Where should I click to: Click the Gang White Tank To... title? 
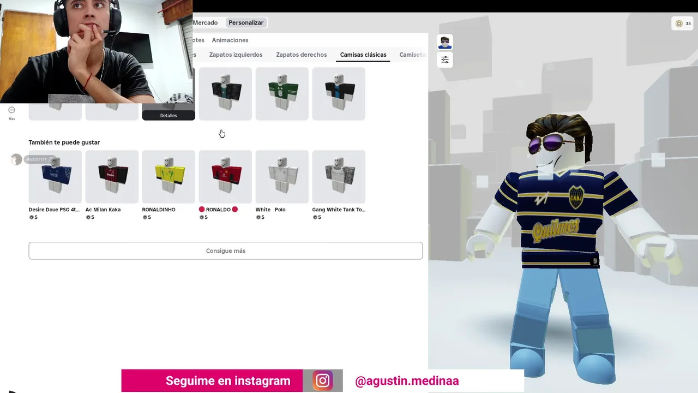339,210
